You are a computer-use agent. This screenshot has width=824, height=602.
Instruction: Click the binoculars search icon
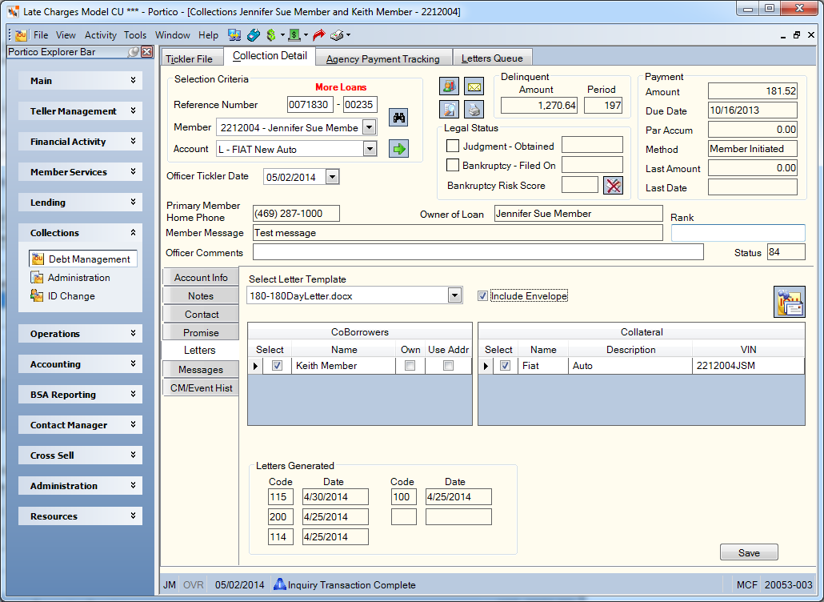click(399, 117)
